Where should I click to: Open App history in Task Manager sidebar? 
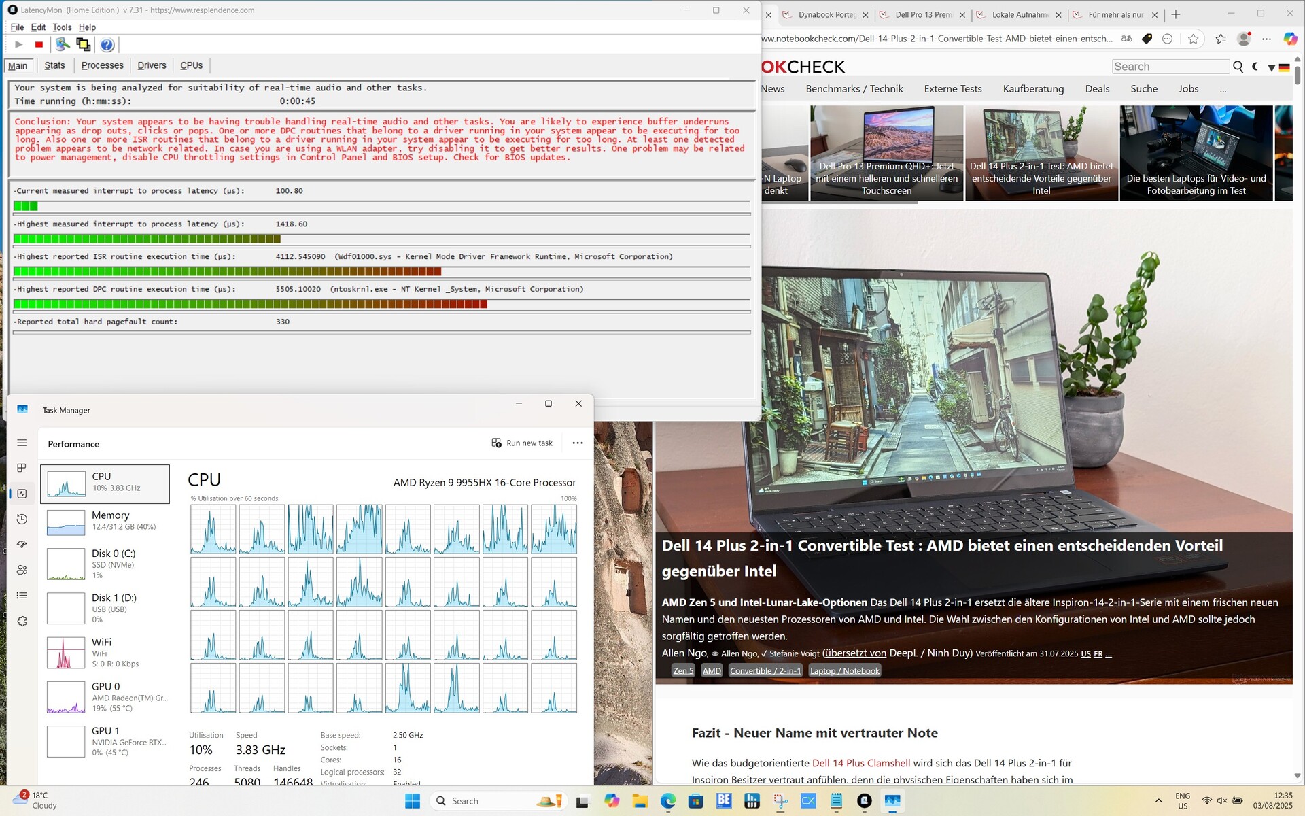tap(22, 519)
